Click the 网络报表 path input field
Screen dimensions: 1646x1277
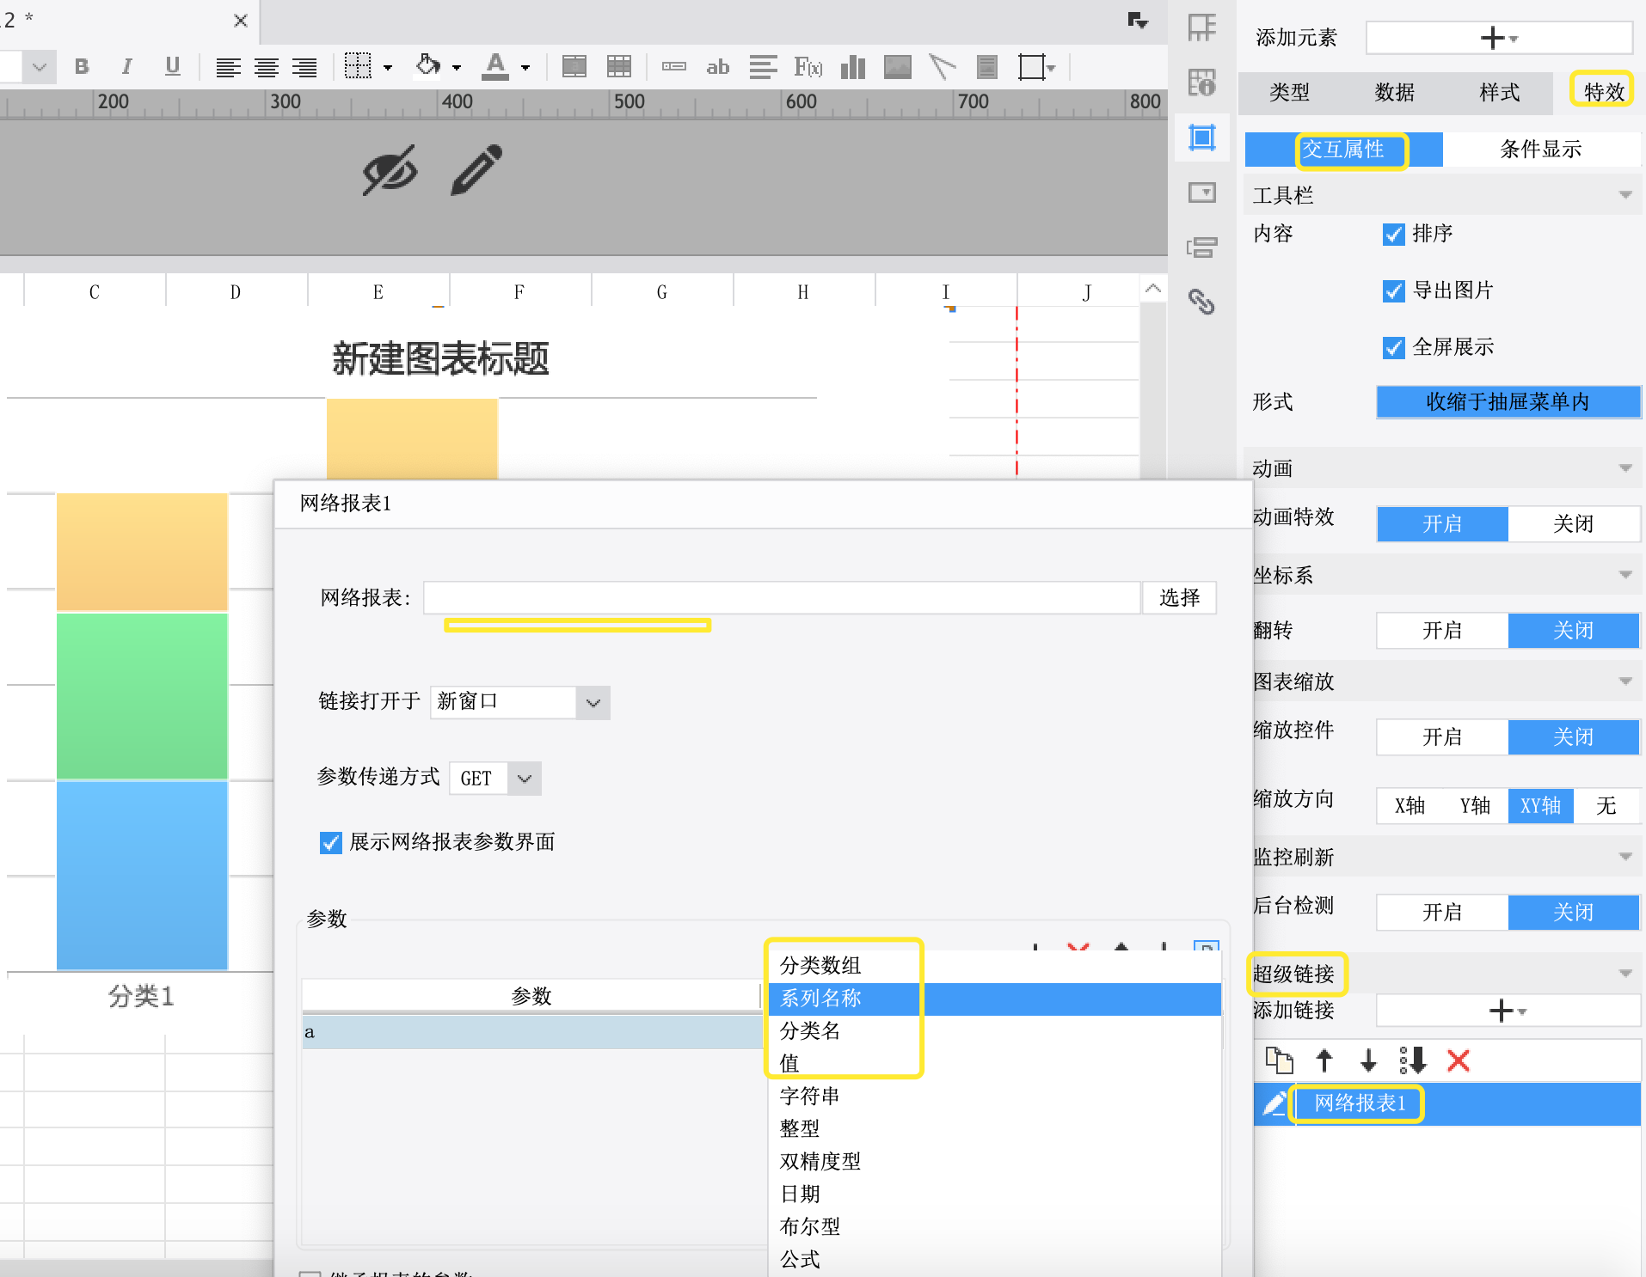pos(782,598)
